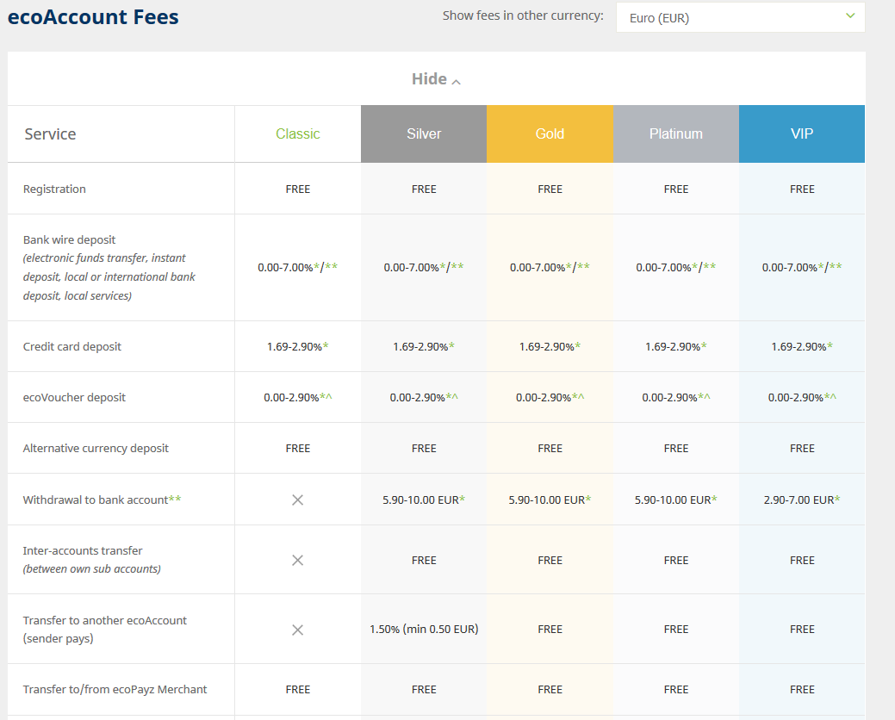Click the Gold 5.90-10.00 EUR withdrawal fee

[x=550, y=500]
